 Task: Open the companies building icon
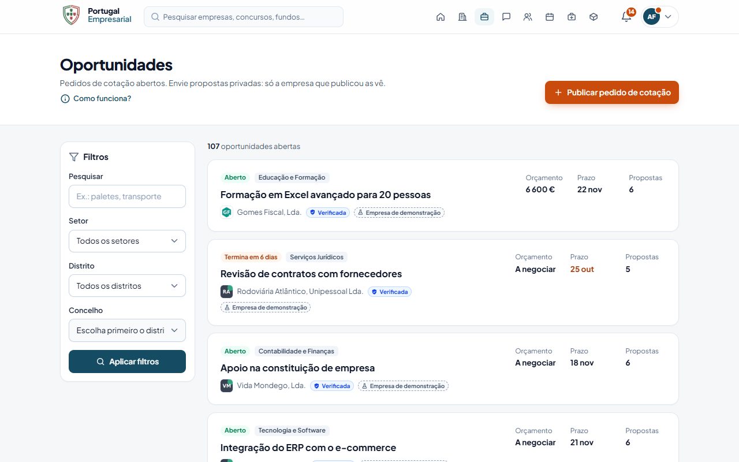tap(462, 17)
